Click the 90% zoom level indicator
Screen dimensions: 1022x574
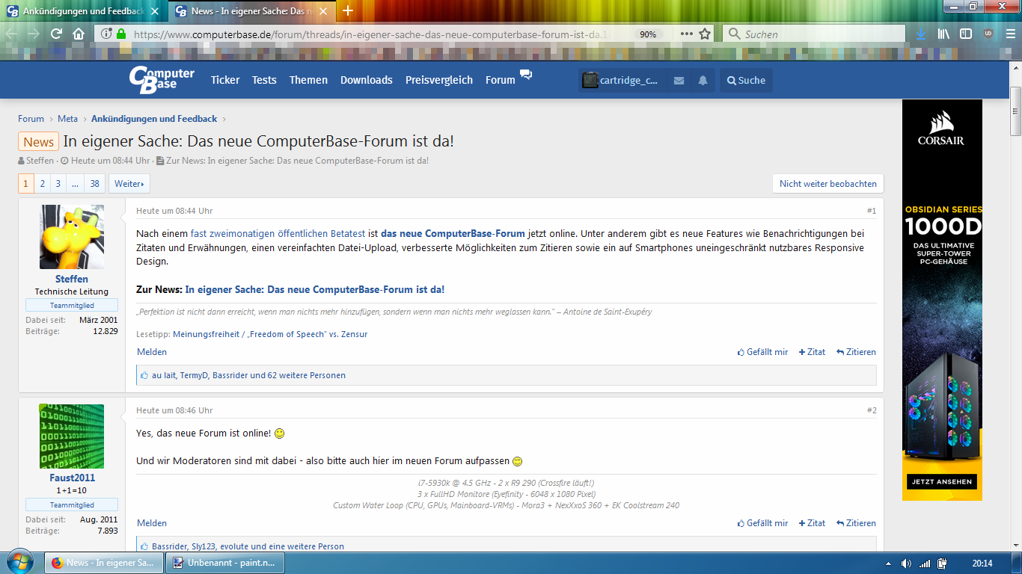[648, 34]
